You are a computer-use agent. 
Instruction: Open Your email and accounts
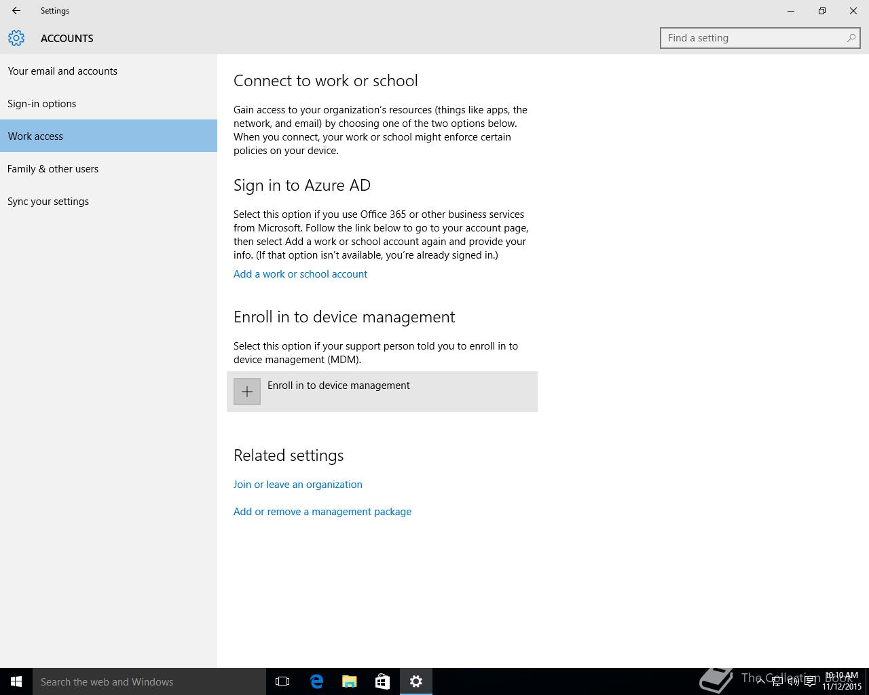[x=109, y=71]
